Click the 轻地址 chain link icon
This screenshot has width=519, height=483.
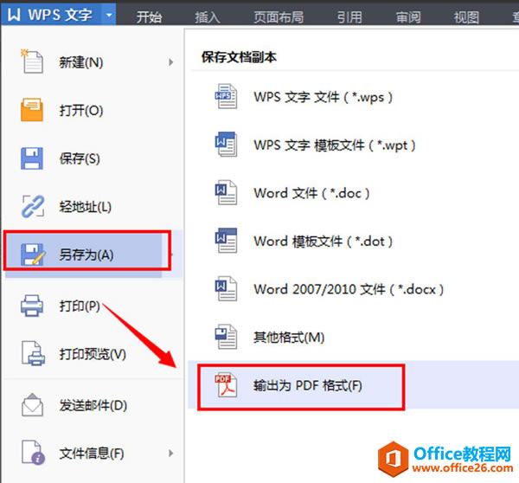(x=33, y=206)
